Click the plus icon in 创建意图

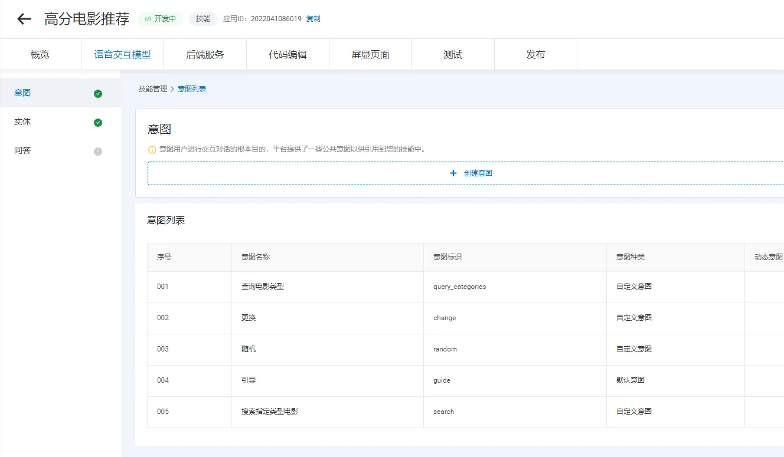[453, 173]
